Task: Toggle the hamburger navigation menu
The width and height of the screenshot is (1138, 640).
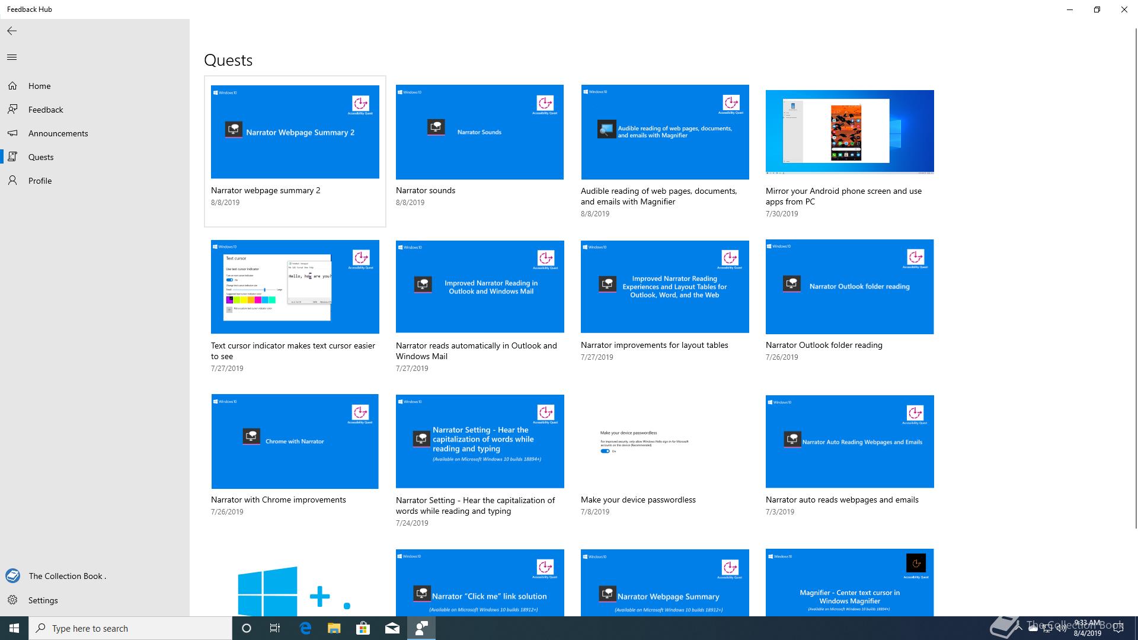Action: [x=12, y=57]
